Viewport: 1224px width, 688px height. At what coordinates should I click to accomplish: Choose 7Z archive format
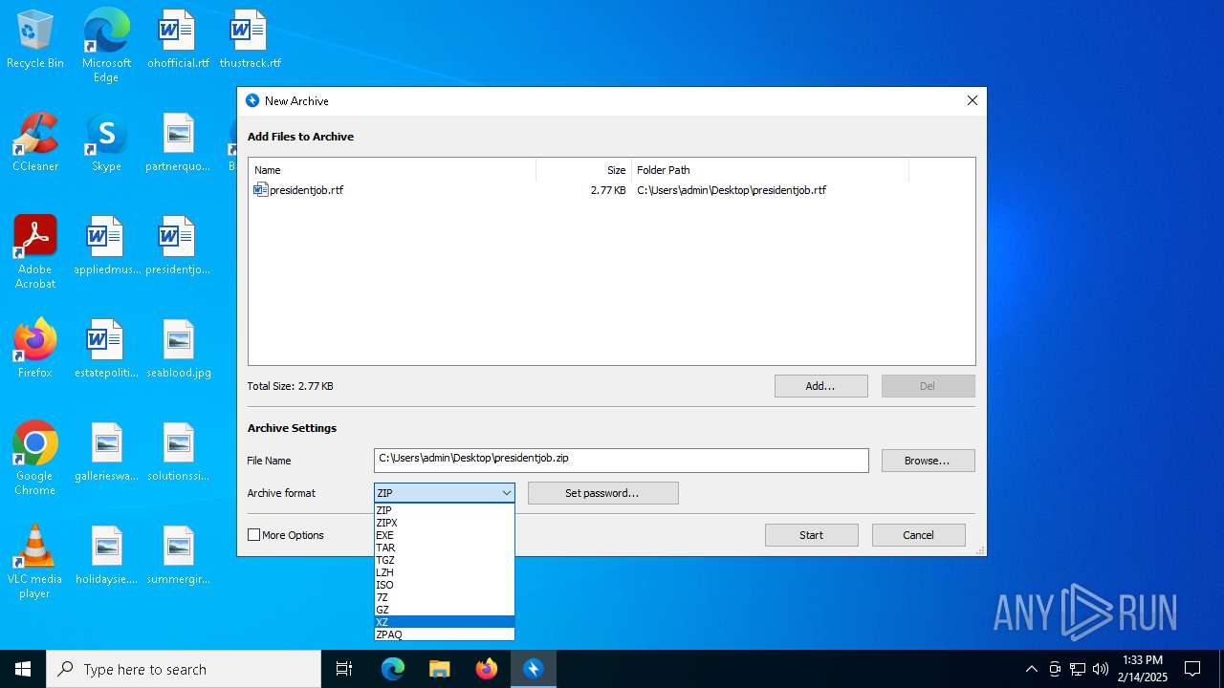pos(445,597)
